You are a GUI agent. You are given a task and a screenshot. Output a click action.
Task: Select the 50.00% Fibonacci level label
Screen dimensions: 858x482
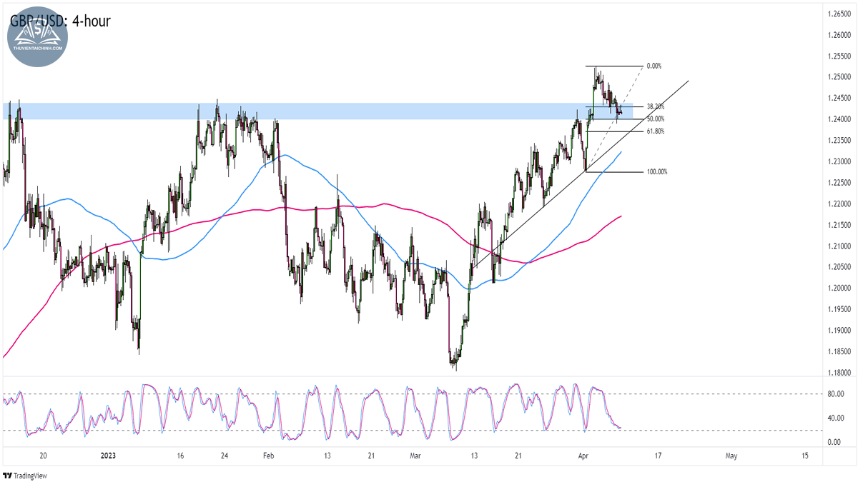tap(656, 119)
